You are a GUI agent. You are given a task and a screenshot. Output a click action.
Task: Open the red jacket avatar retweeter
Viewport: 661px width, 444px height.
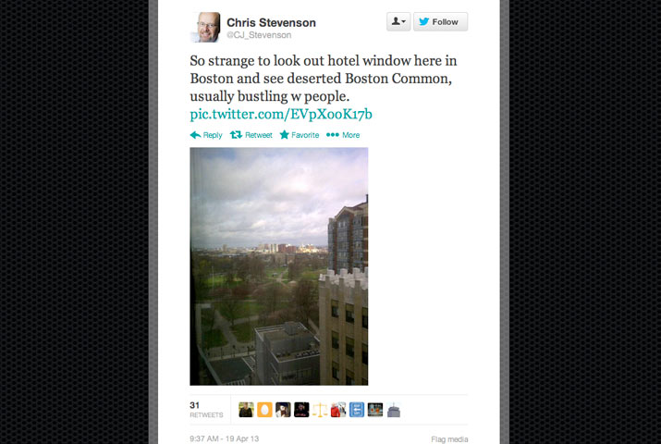tap(338, 410)
